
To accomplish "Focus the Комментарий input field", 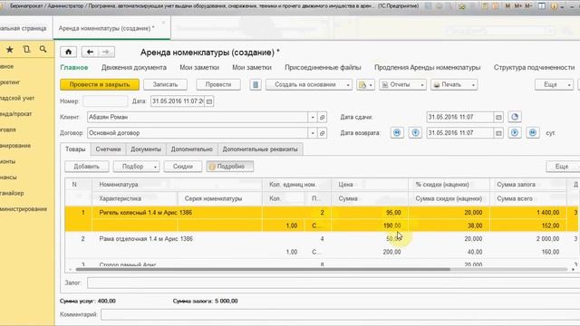I will click(340, 314).
